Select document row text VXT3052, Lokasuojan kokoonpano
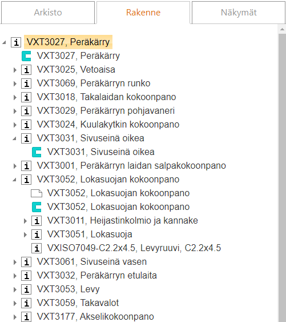The width and height of the screenshot is (286, 322). point(119,193)
